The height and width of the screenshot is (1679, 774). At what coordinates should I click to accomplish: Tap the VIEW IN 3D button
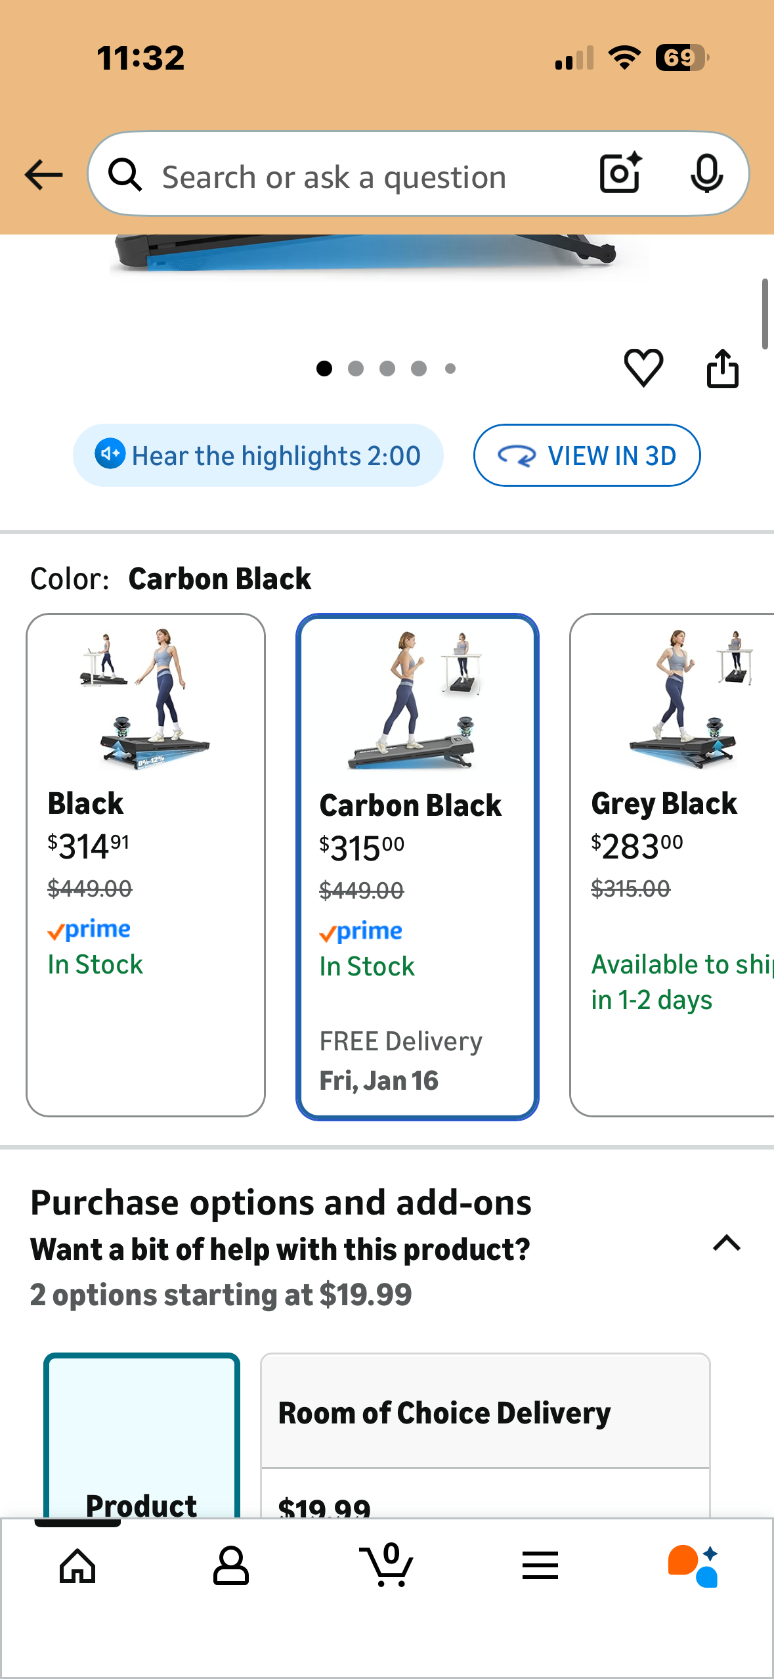click(587, 455)
